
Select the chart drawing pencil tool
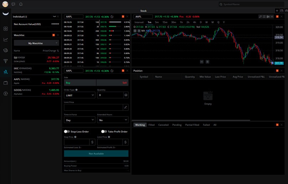(x=260, y=16)
